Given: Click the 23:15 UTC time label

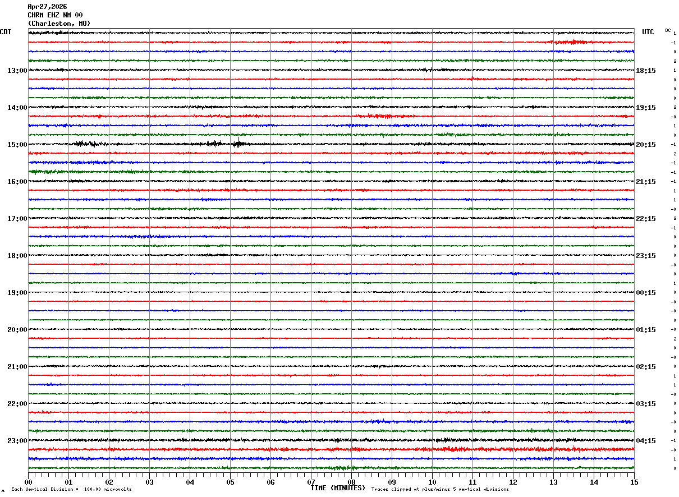Looking at the screenshot, I should (646, 256).
